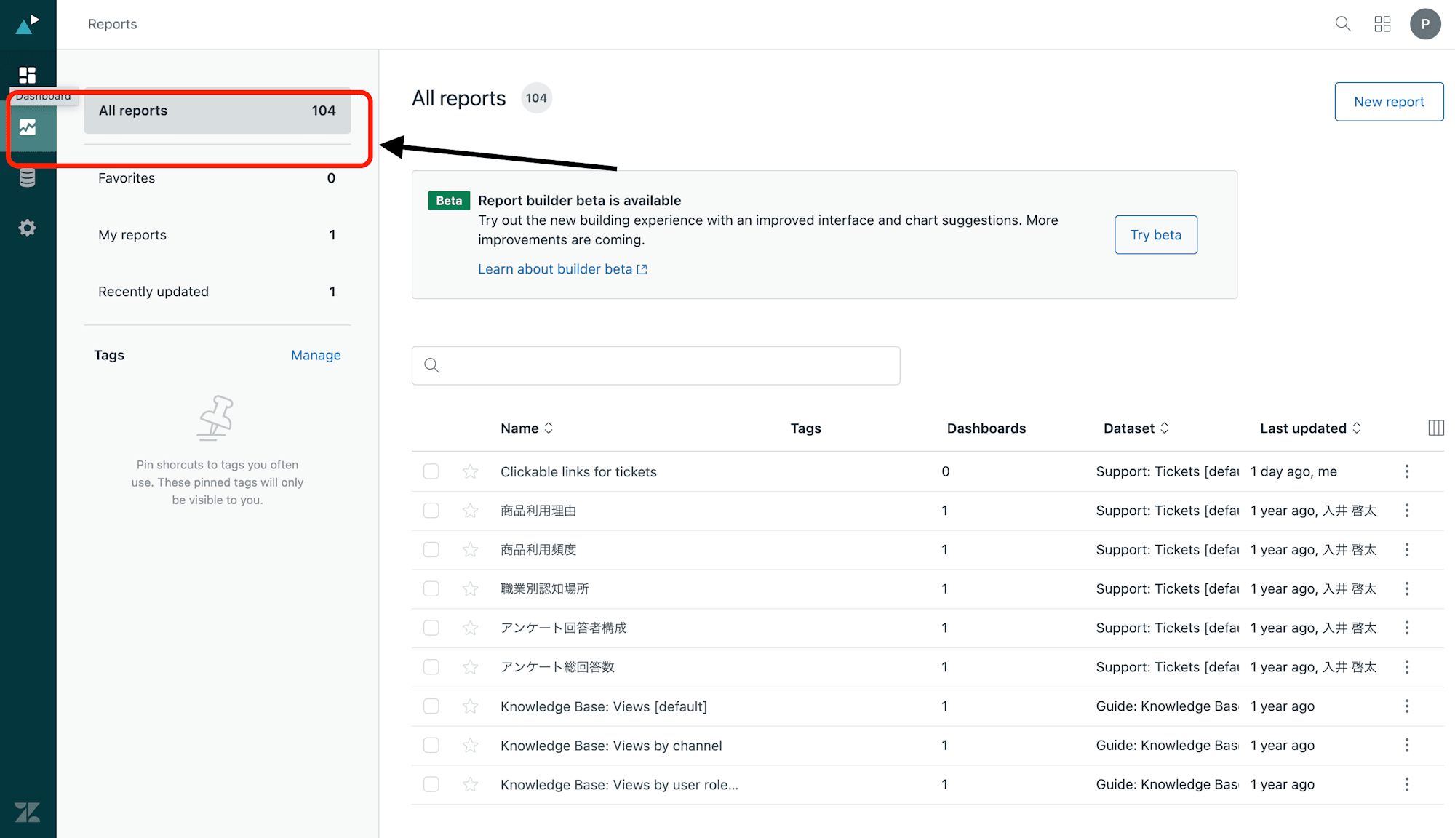Select checkbox for Clickable links for tickets
This screenshot has width=1455, height=838.
431,471
